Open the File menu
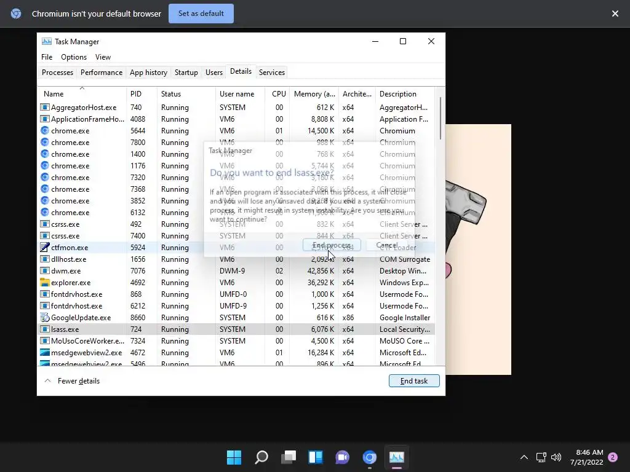This screenshot has height=472, width=630. point(47,57)
